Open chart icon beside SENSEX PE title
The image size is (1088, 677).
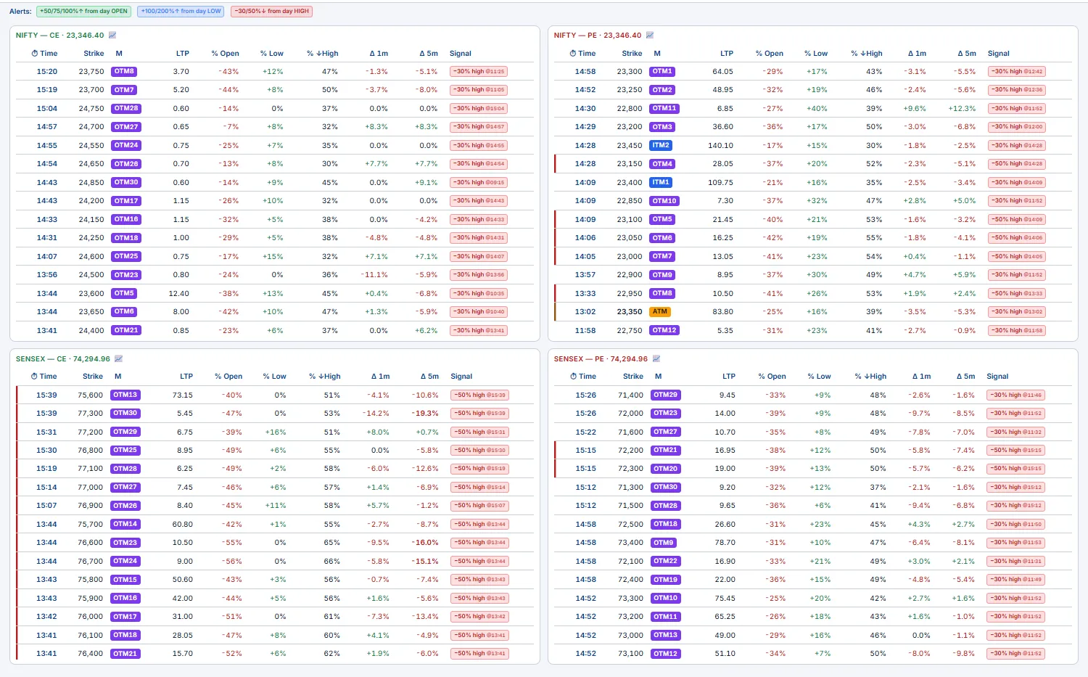656,358
